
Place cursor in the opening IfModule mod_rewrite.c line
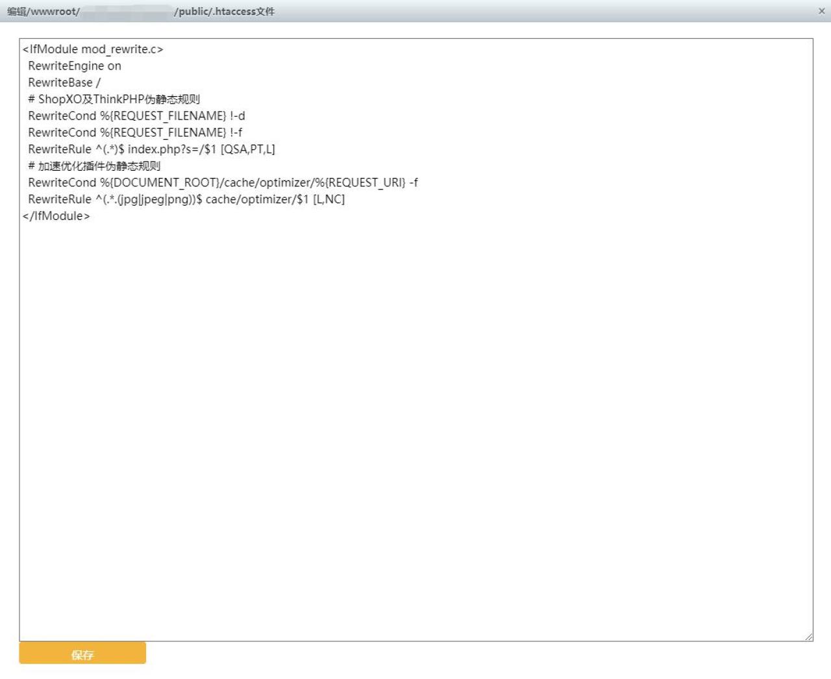coord(93,49)
